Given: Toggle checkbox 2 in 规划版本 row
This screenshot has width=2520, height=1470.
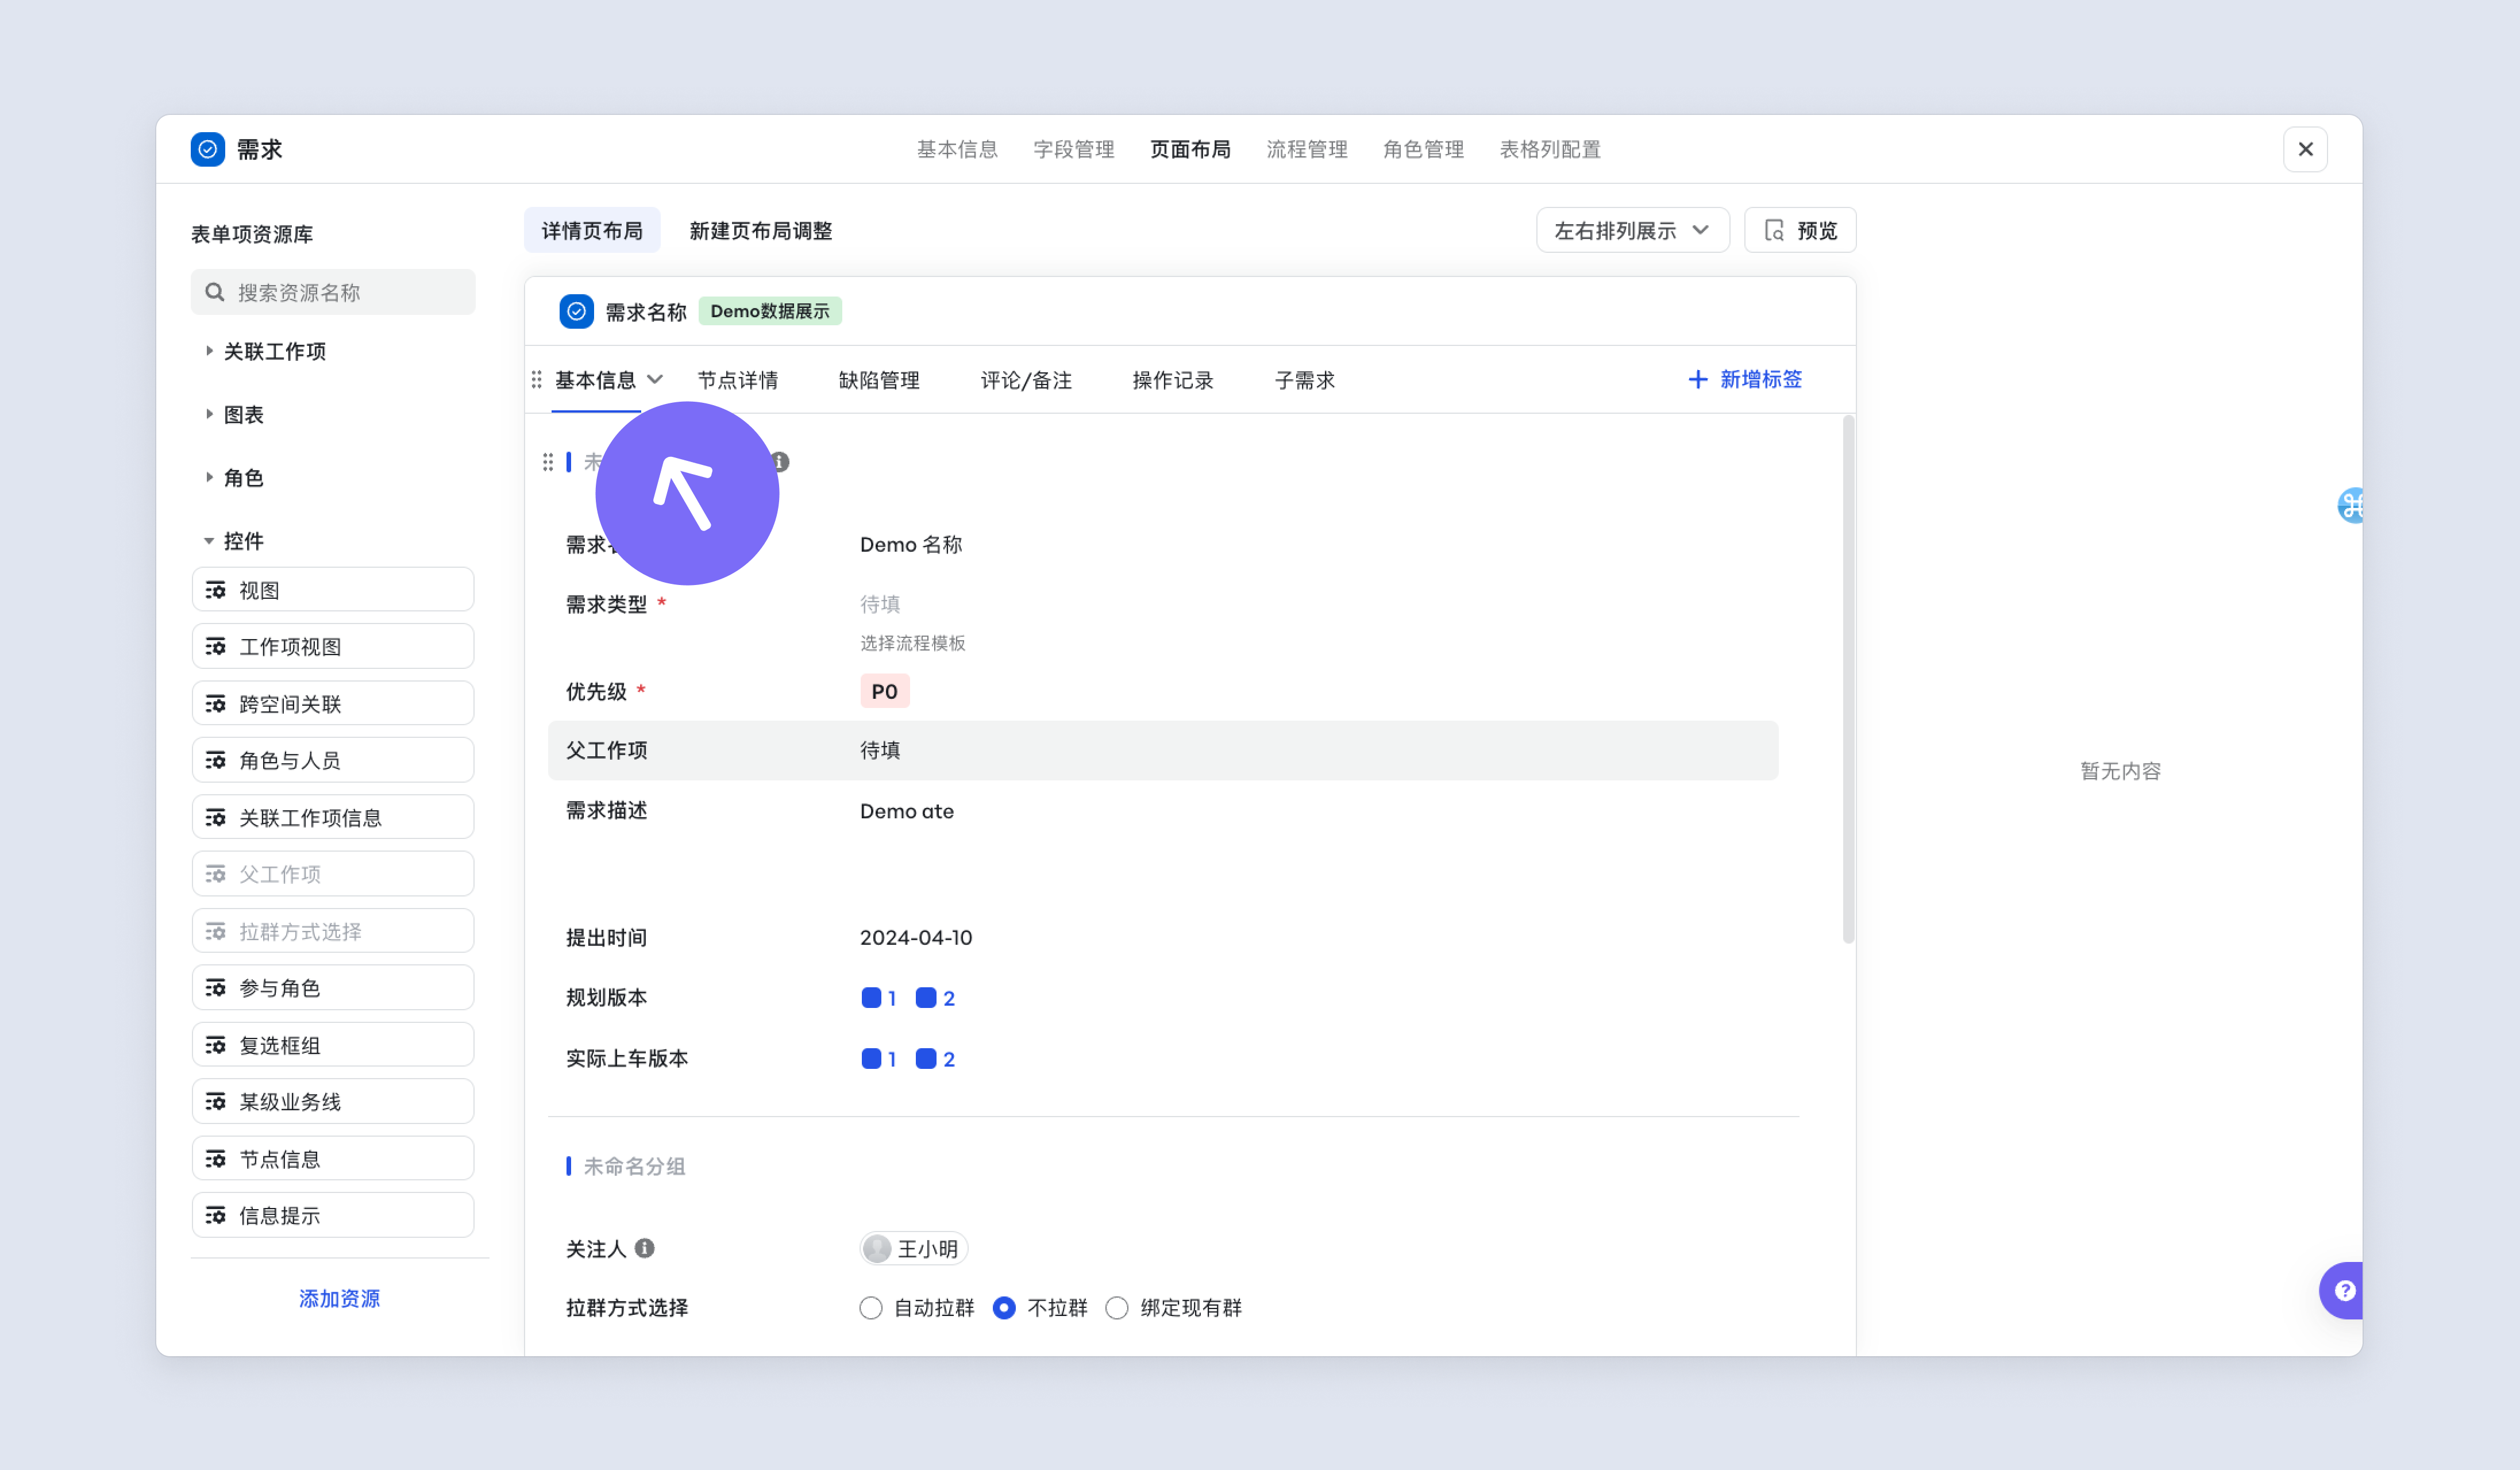Looking at the screenshot, I should tap(926, 997).
